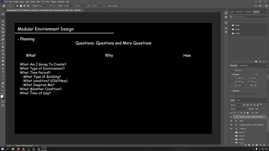This screenshot has width=269, height=151.
Task: Choose Add to selection mode
Action: [21, 6]
